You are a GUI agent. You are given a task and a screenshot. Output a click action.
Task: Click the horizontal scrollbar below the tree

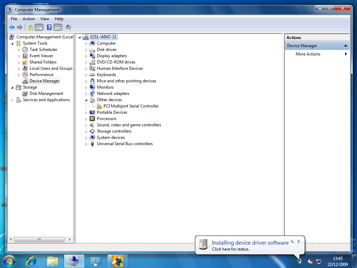tap(40, 239)
